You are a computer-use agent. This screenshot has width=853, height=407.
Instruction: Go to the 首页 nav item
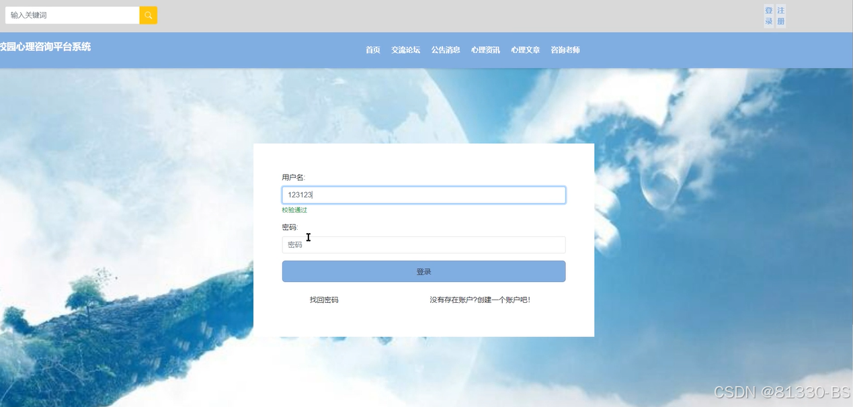[373, 50]
